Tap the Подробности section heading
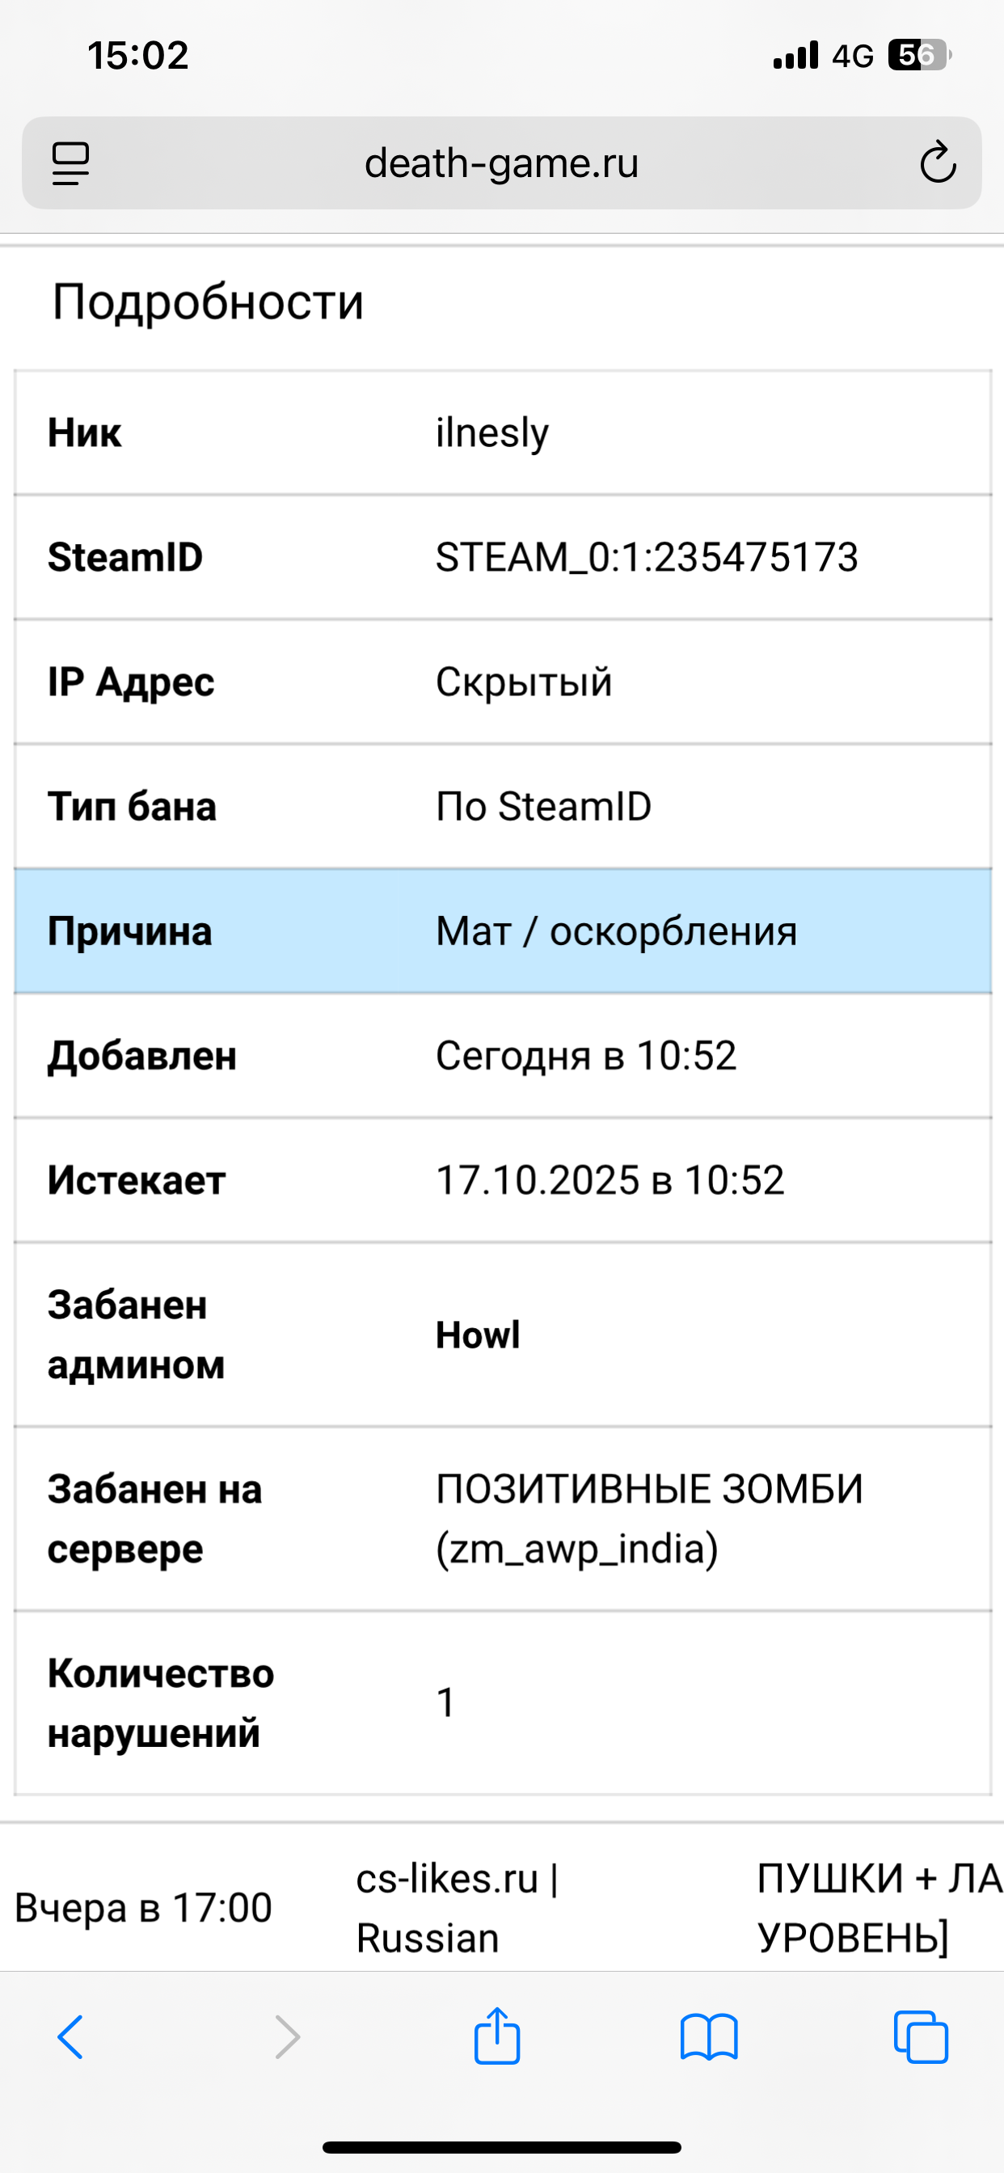The image size is (1004, 2173). [x=208, y=302]
